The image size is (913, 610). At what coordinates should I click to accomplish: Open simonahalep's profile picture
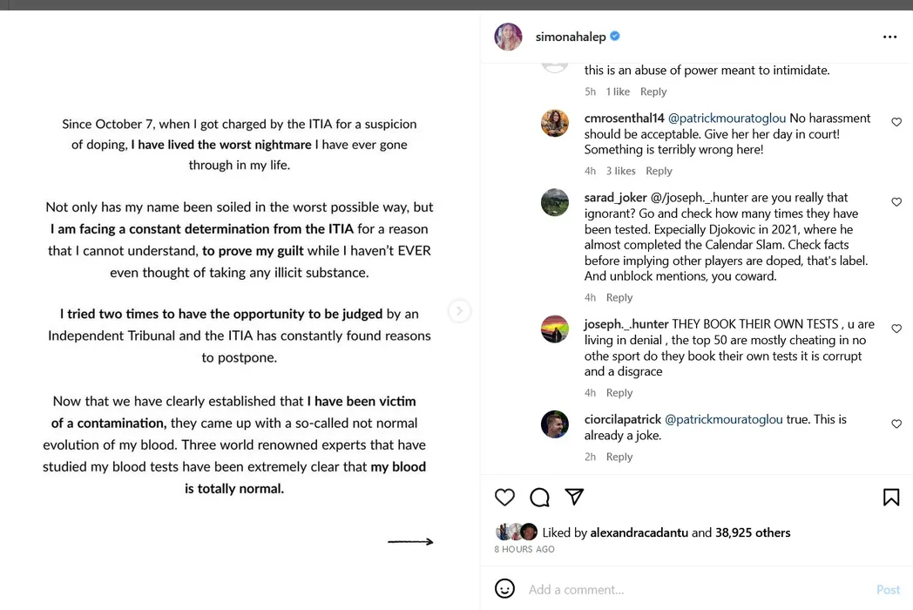(x=508, y=37)
